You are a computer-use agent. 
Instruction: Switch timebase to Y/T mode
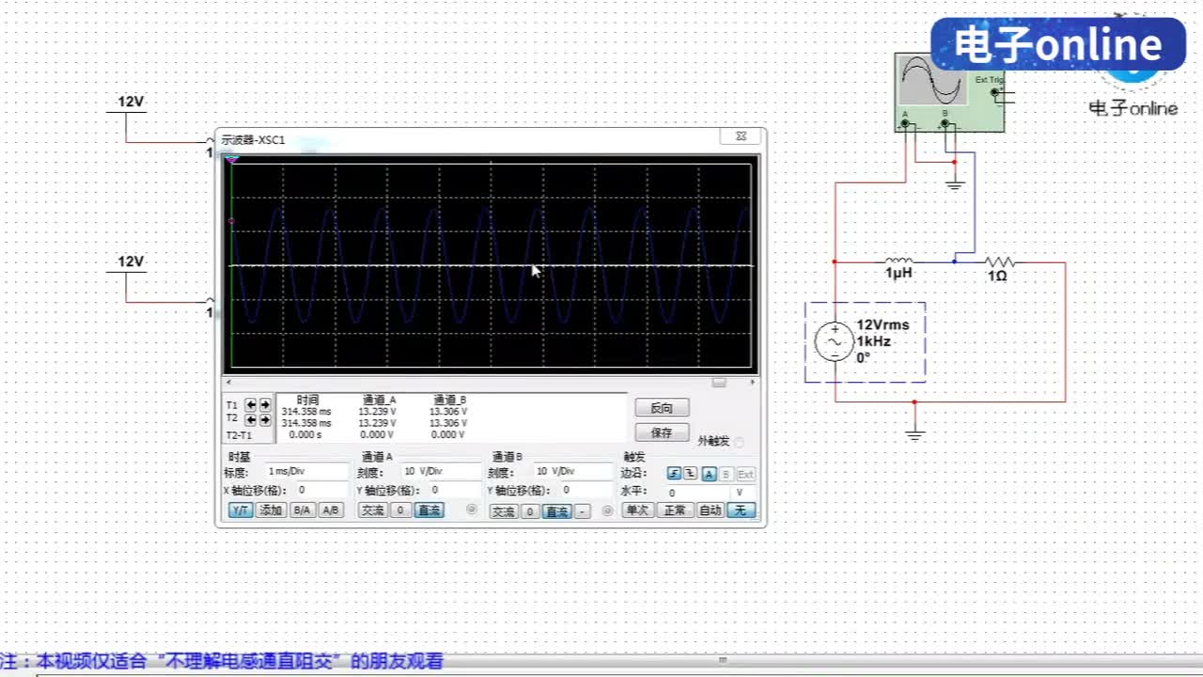(x=241, y=511)
